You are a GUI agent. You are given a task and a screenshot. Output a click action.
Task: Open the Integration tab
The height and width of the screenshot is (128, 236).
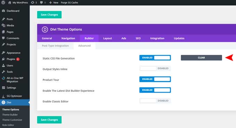click(x=157, y=38)
